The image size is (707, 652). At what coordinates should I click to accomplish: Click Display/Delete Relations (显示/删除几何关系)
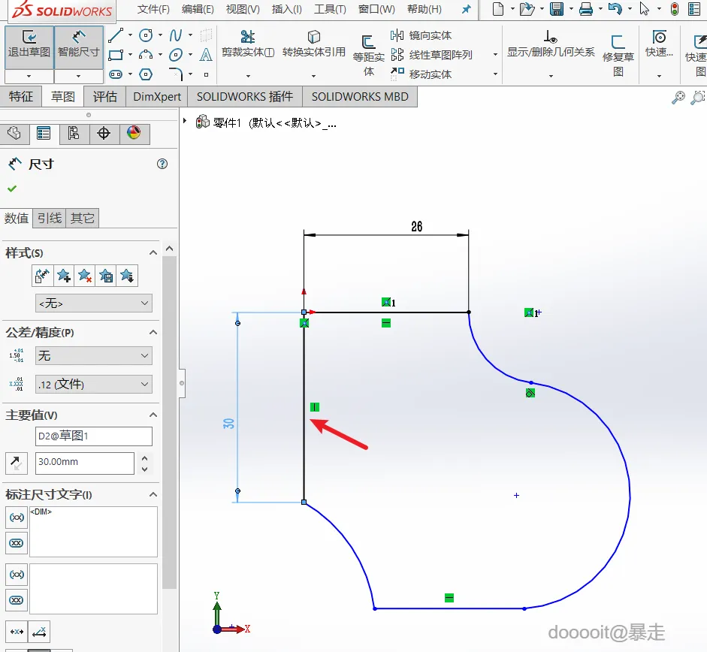pyautogui.click(x=551, y=44)
